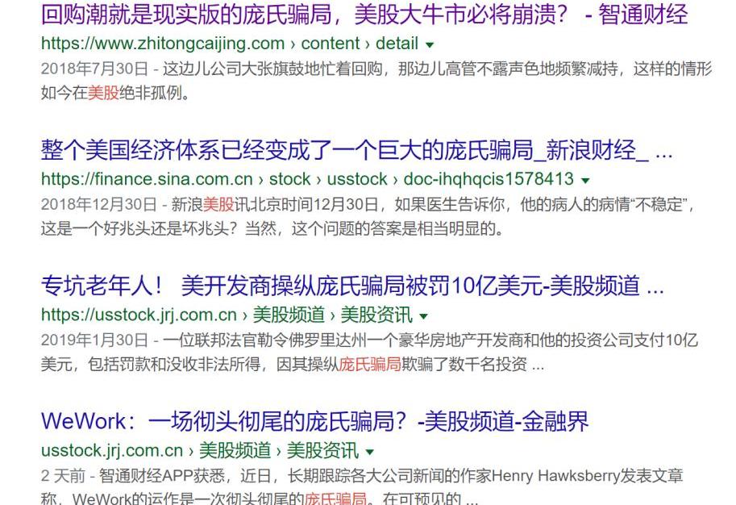Click the 2019年1月30日 date text

click(x=94, y=340)
